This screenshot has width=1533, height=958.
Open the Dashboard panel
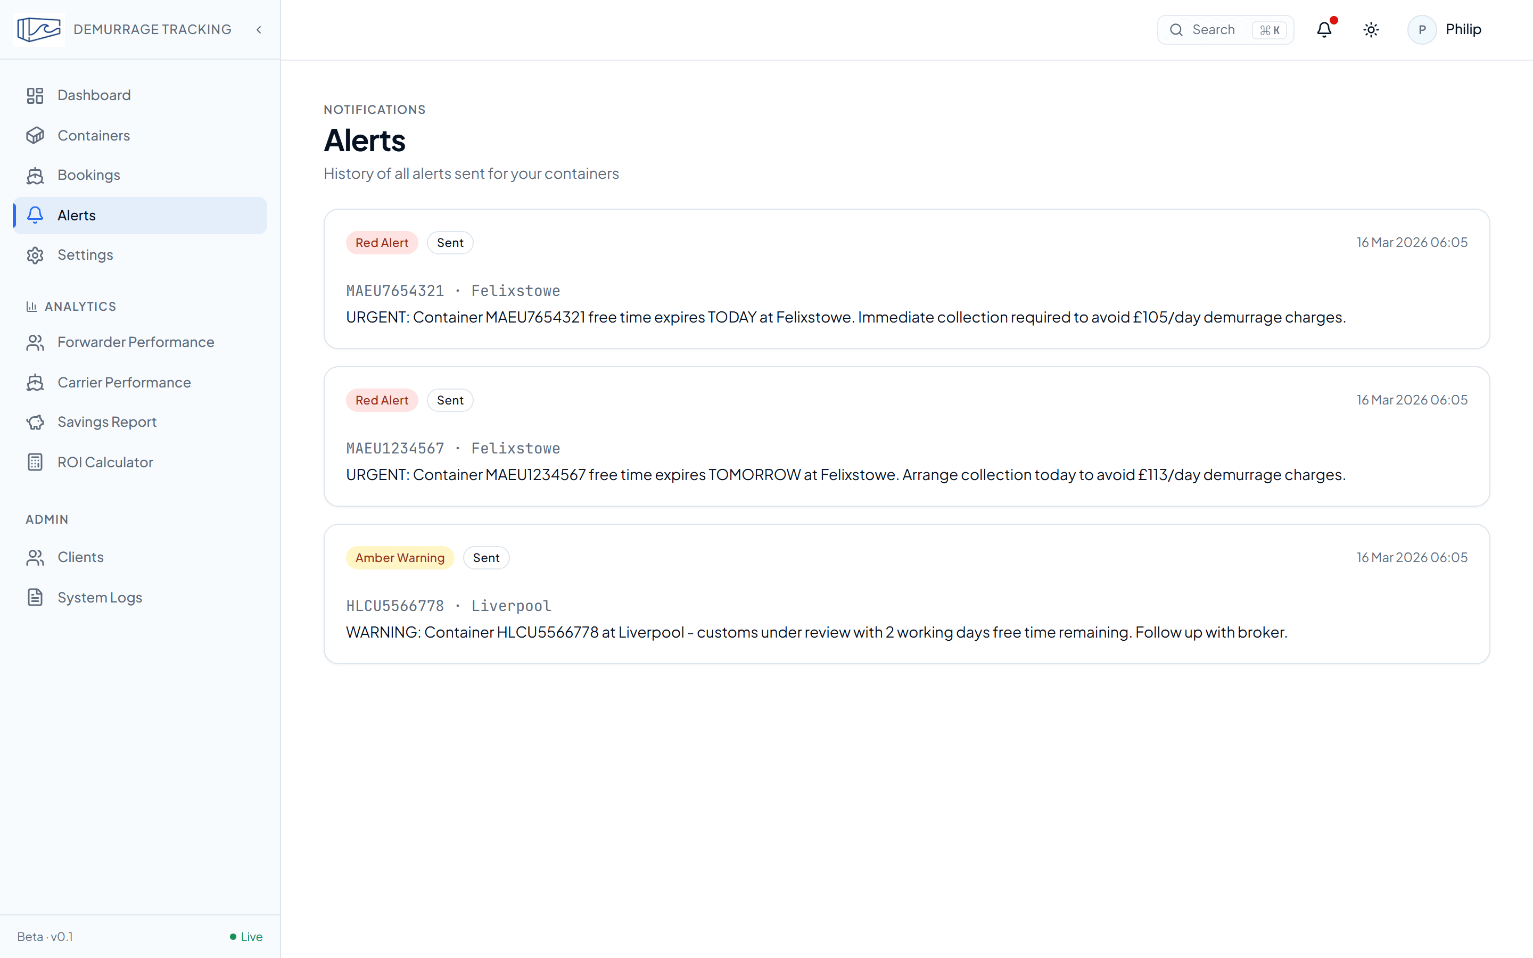pos(94,95)
